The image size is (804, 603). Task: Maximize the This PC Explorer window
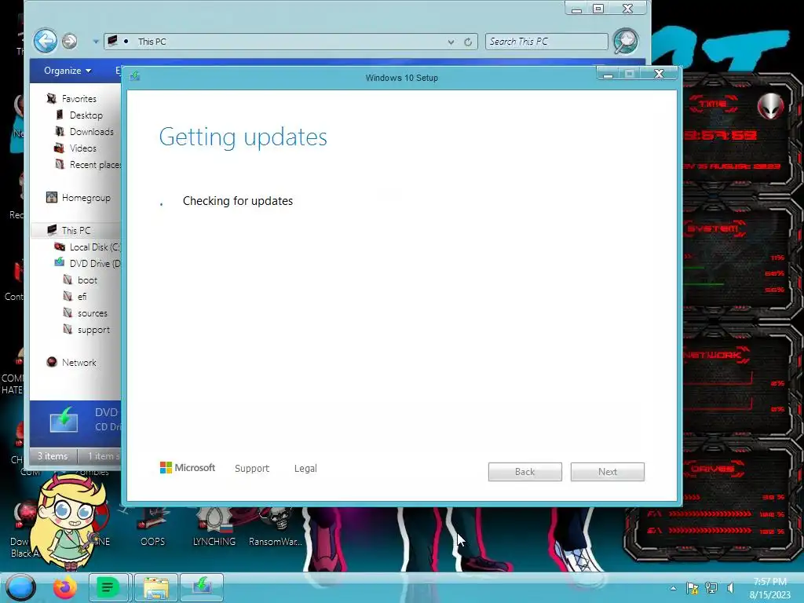598,8
